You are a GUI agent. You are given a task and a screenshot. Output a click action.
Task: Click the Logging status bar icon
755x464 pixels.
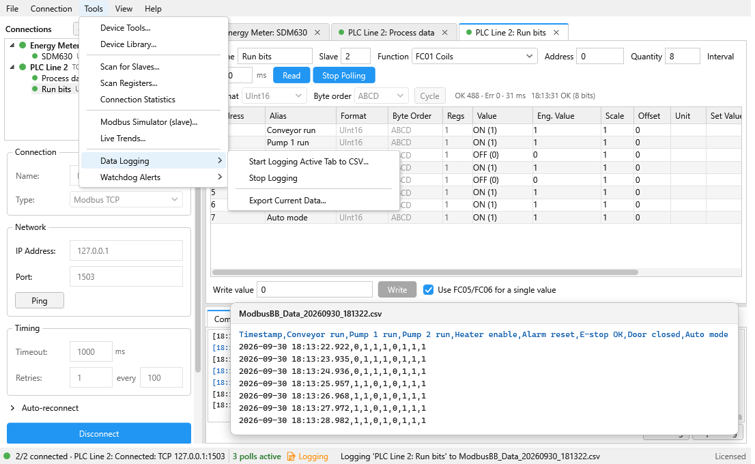[x=291, y=456]
